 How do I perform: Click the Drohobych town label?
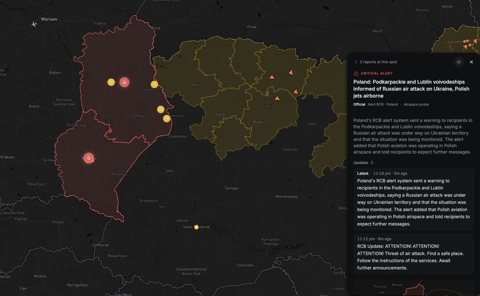click(x=148, y=201)
